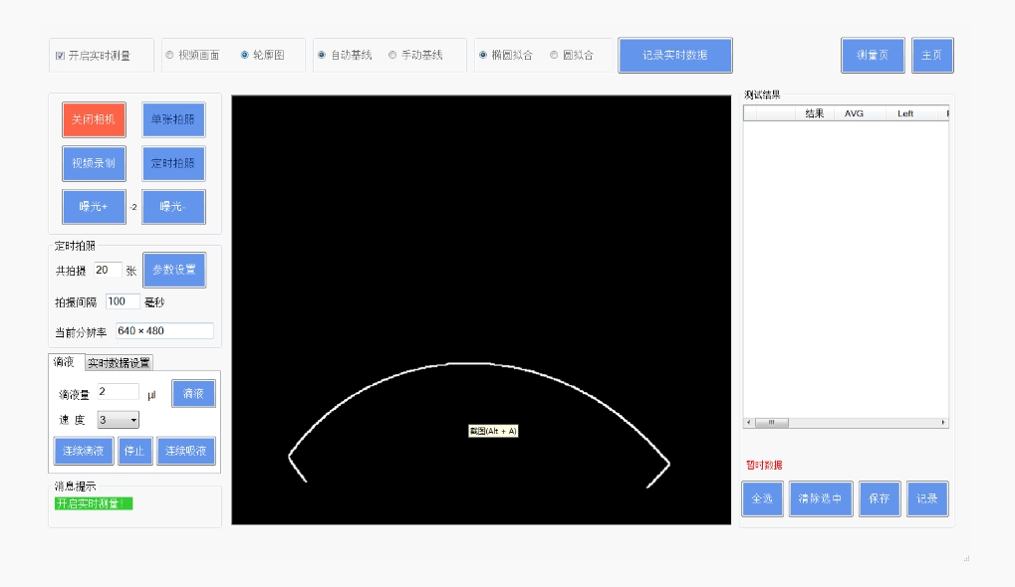Switch to the 实时数据设置 tab
The width and height of the screenshot is (1015, 587).
click(119, 363)
